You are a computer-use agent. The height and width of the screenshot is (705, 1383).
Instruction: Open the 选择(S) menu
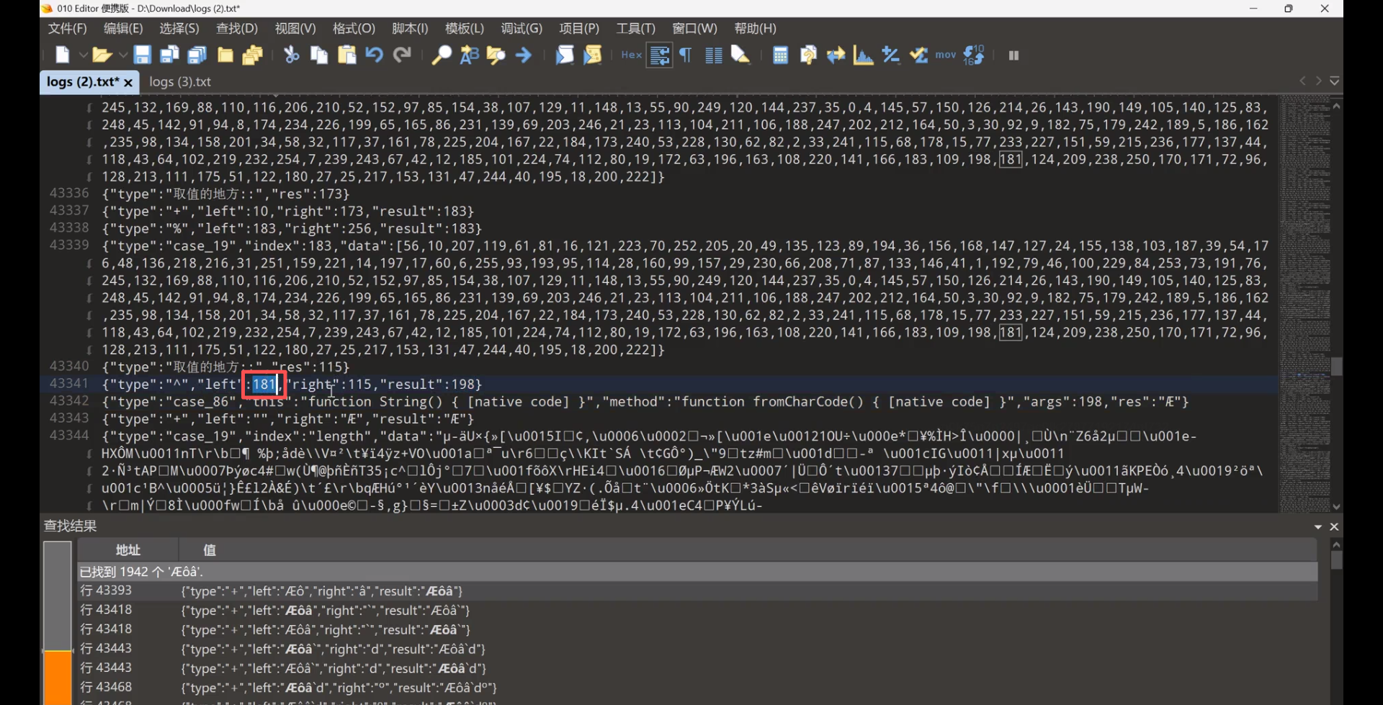pos(179,28)
